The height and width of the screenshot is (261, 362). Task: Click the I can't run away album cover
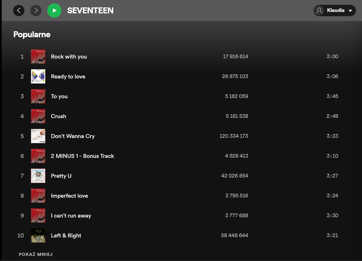click(38, 216)
